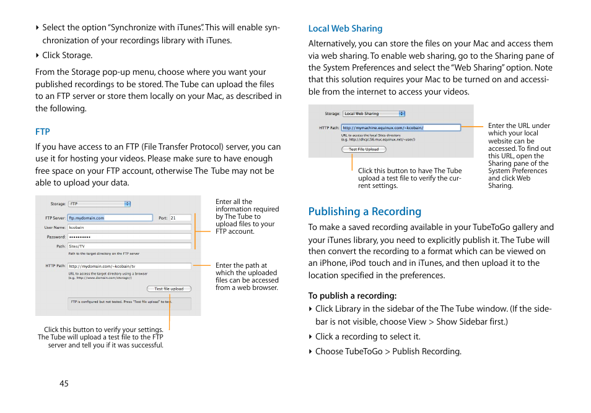Click the Password field
591x413 pixels.
coord(129,237)
